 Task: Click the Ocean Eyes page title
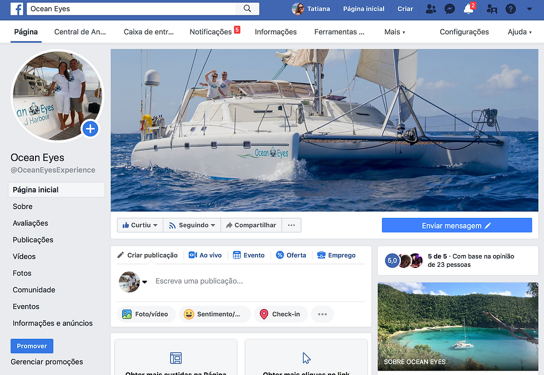38,158
